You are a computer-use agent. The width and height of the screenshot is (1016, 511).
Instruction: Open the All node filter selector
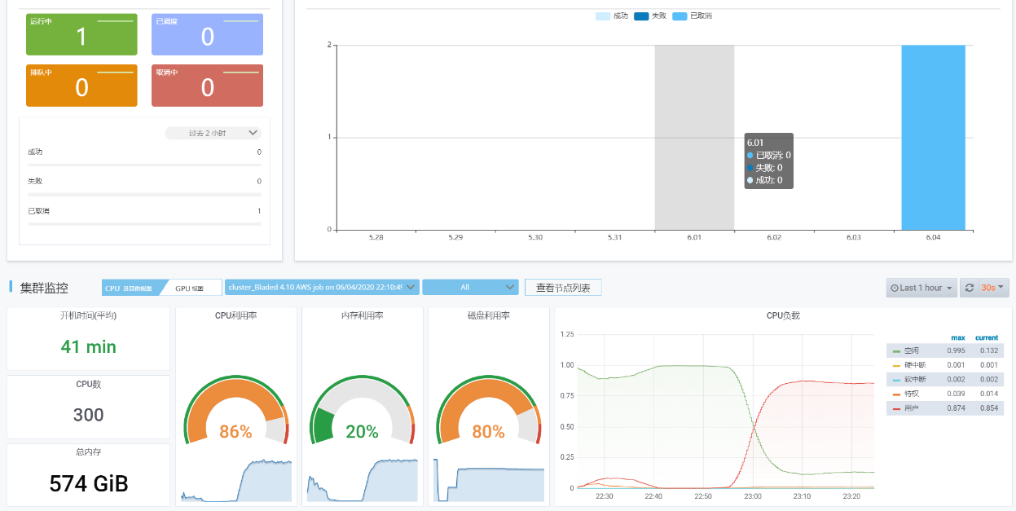471,287
